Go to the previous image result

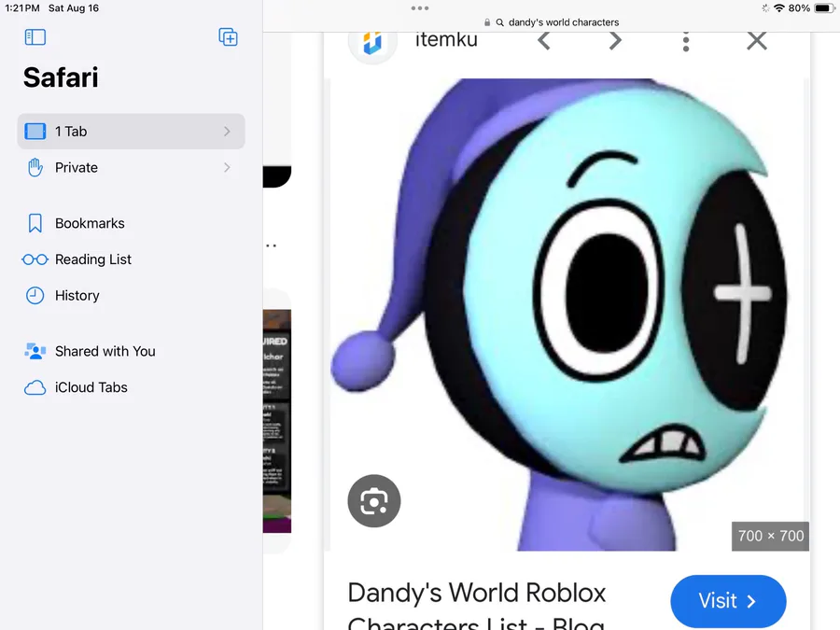544,40
